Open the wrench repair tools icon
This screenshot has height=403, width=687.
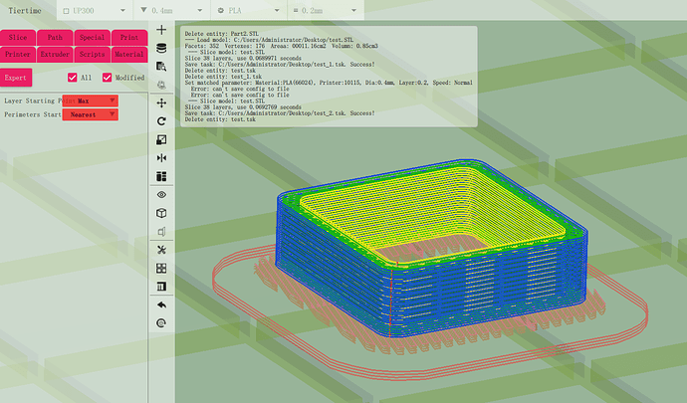[161, 250]
